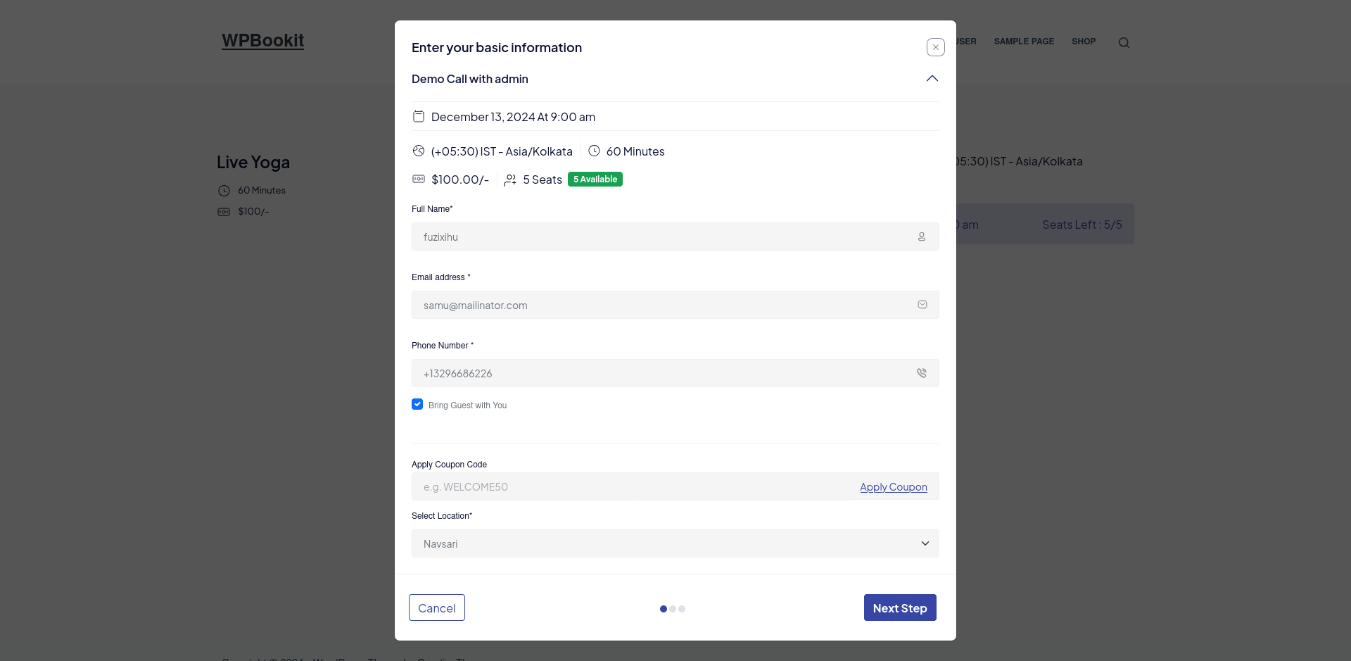Click the envelope icon in Email field

click(922, 305)
